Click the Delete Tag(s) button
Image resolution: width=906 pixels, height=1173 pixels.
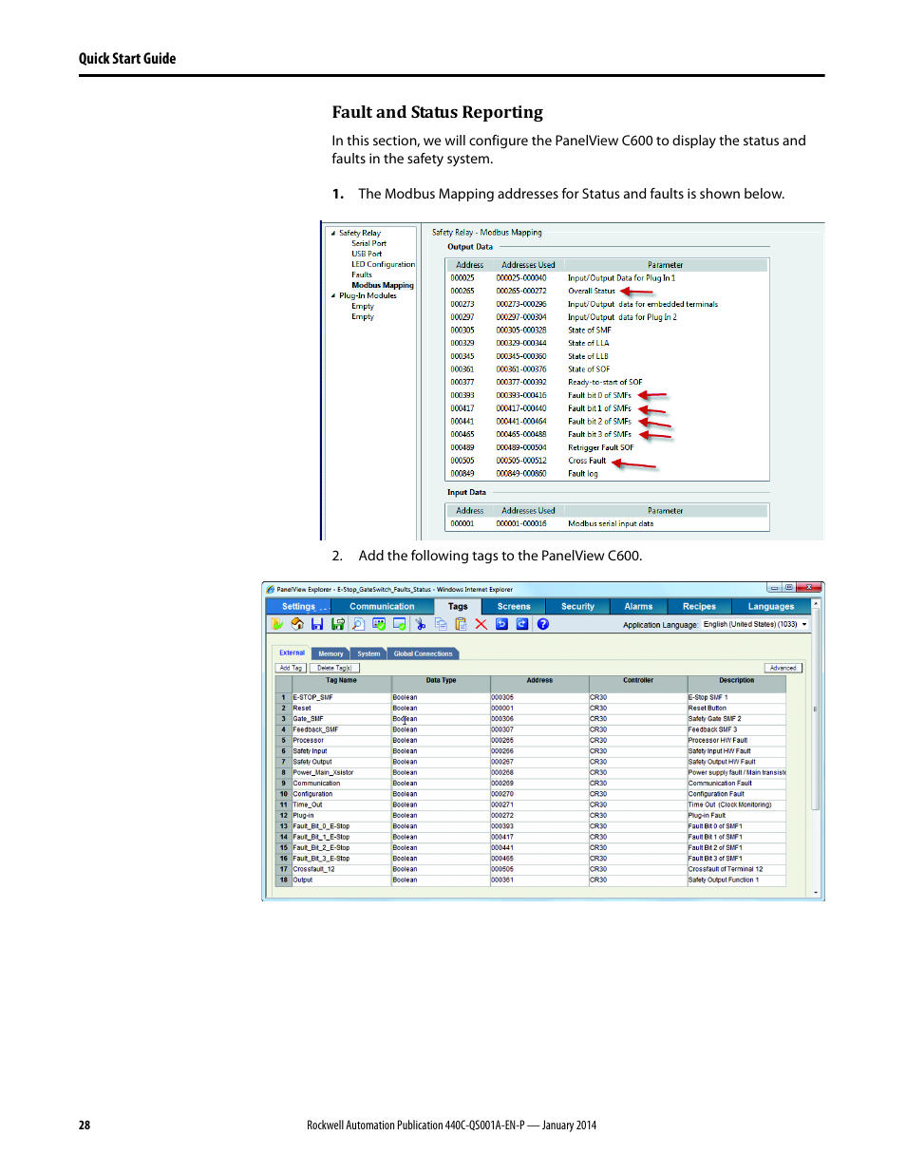point(334,668)
